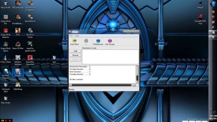Open the Help menu in Stinger
The image size is (217, 122).
pos(77,36)
